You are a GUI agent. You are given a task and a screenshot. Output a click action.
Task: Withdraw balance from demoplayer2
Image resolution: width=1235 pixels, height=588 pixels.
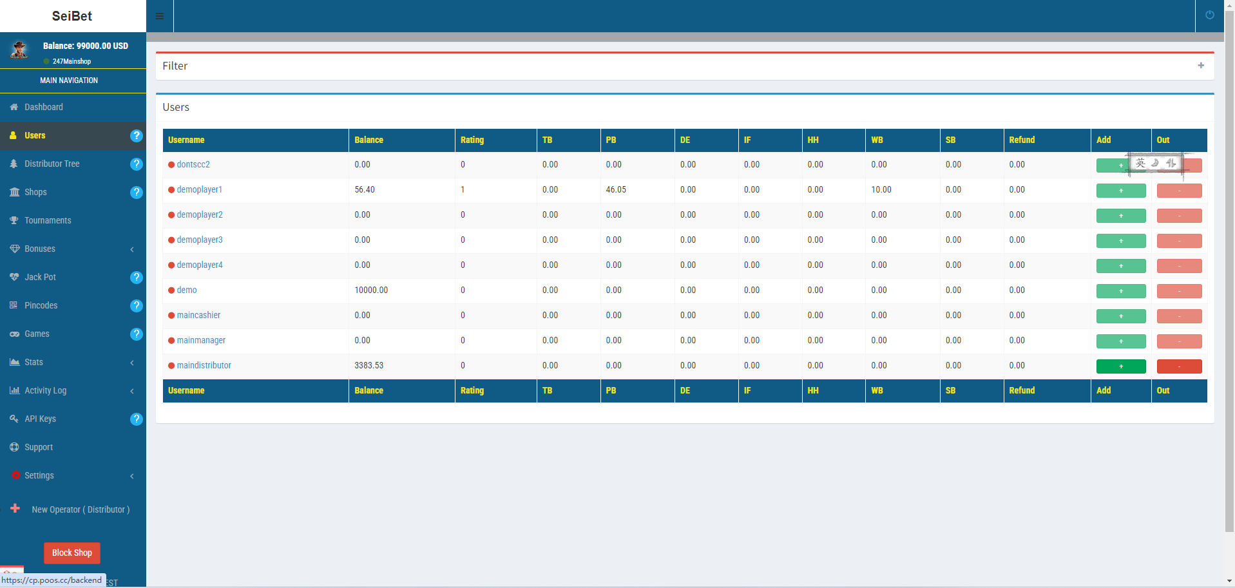coord(1180,216)
